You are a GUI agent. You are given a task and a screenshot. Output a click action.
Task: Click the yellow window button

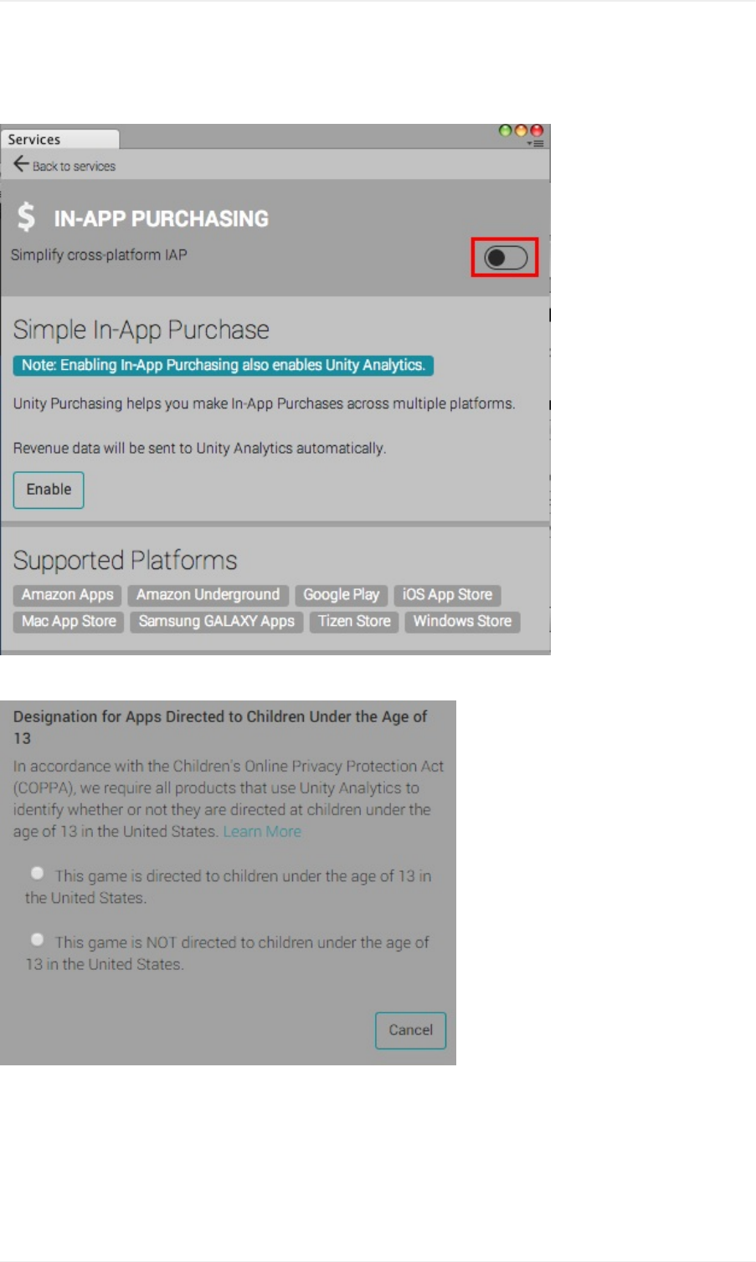pyautogui.click(x=521, y=131)
